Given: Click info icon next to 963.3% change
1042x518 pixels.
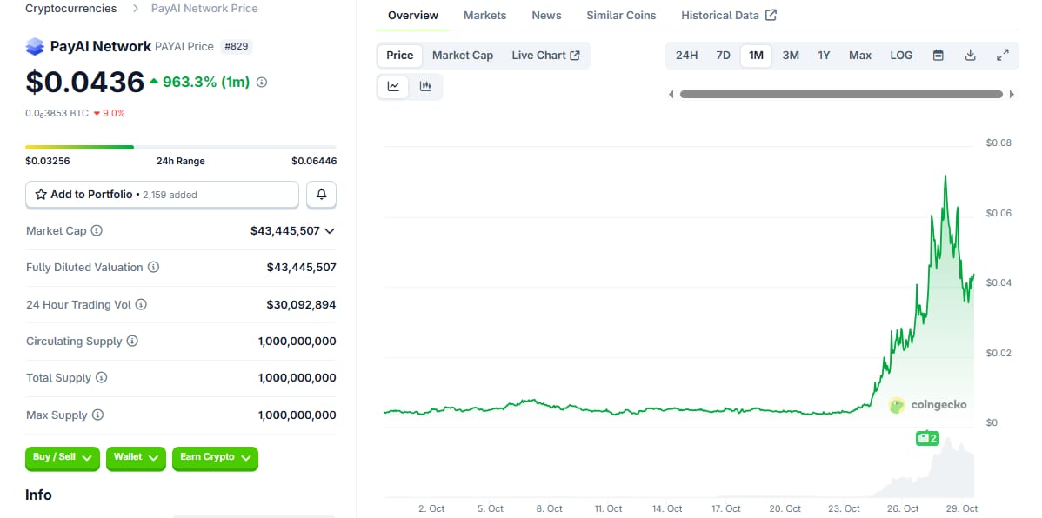Looking at the screenshot, I should (262, 83).
